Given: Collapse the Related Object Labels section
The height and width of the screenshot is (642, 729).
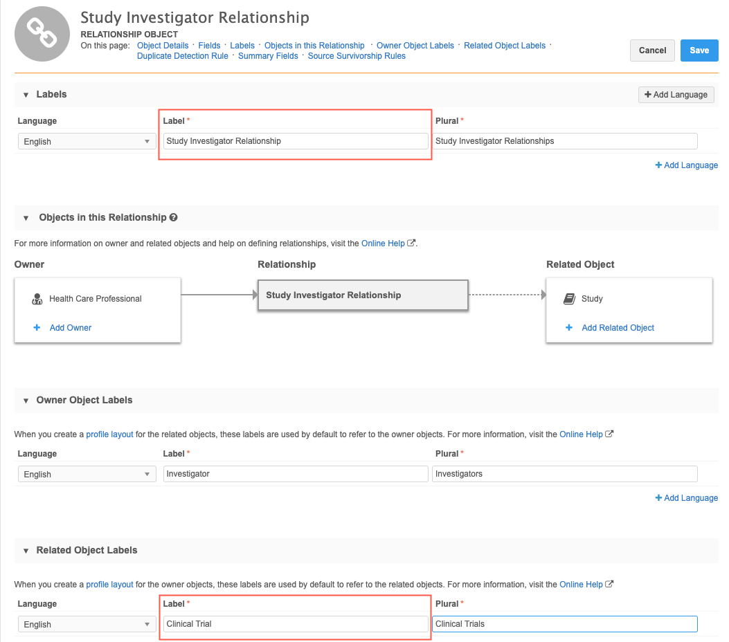Looking at the screenshot, I should pos(26,551).
